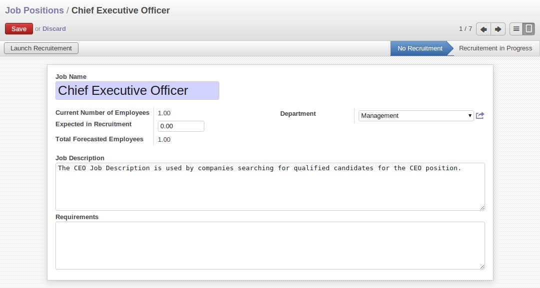Open the Management department external link icon
The width and height of the screenshot is (540, 288).
(x=480, y=116)
